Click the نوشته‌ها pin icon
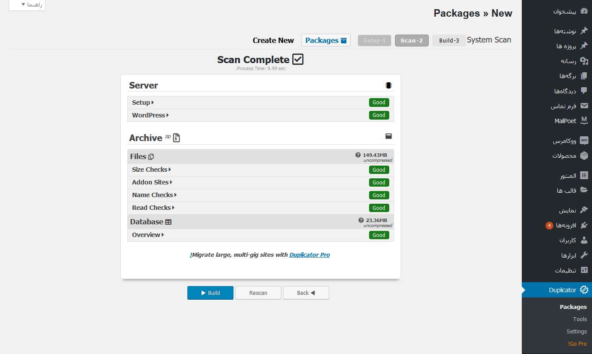The width and height of the screenshot is (592, 354). coord(584,31)
